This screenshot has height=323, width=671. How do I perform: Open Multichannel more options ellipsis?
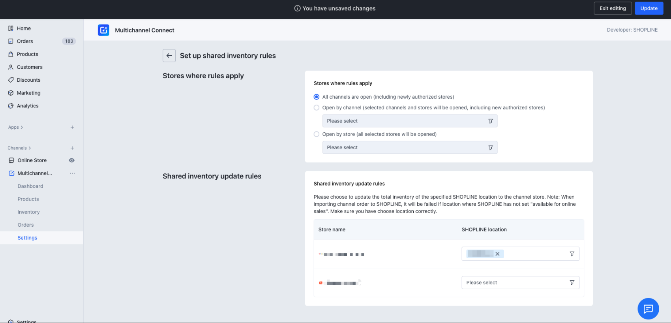[x=72, y=173]
